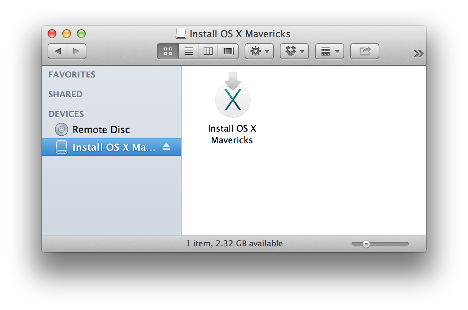This screenshot has height=310, width=468.
Task: Click the Shared sidebar heading
Action: click(65, 94)
